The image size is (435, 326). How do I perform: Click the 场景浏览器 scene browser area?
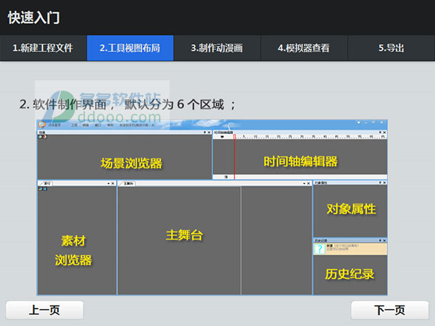click(130, 163)
